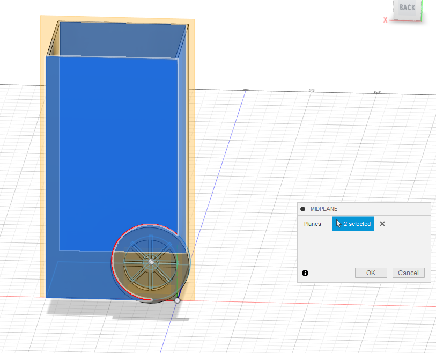This screenshot has height=353, width=436.
Task: Click the red X axis label
Action: (386, 20)
